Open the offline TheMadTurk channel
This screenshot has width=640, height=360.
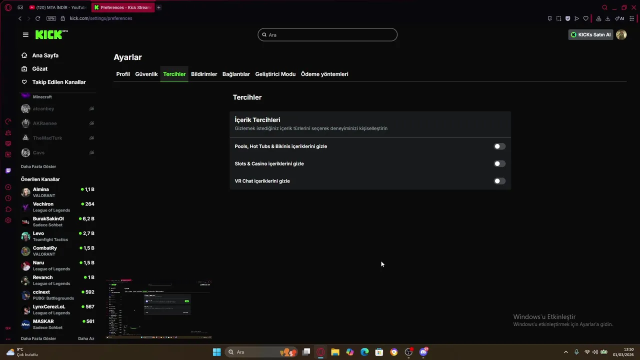coord(57,138)
